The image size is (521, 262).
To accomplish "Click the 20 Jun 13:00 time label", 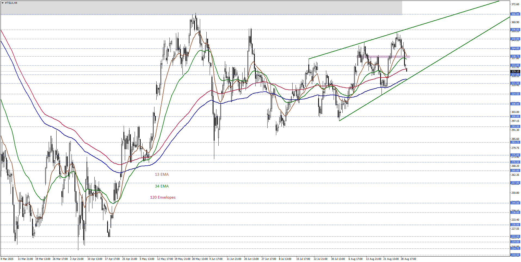I will [252, 259].
